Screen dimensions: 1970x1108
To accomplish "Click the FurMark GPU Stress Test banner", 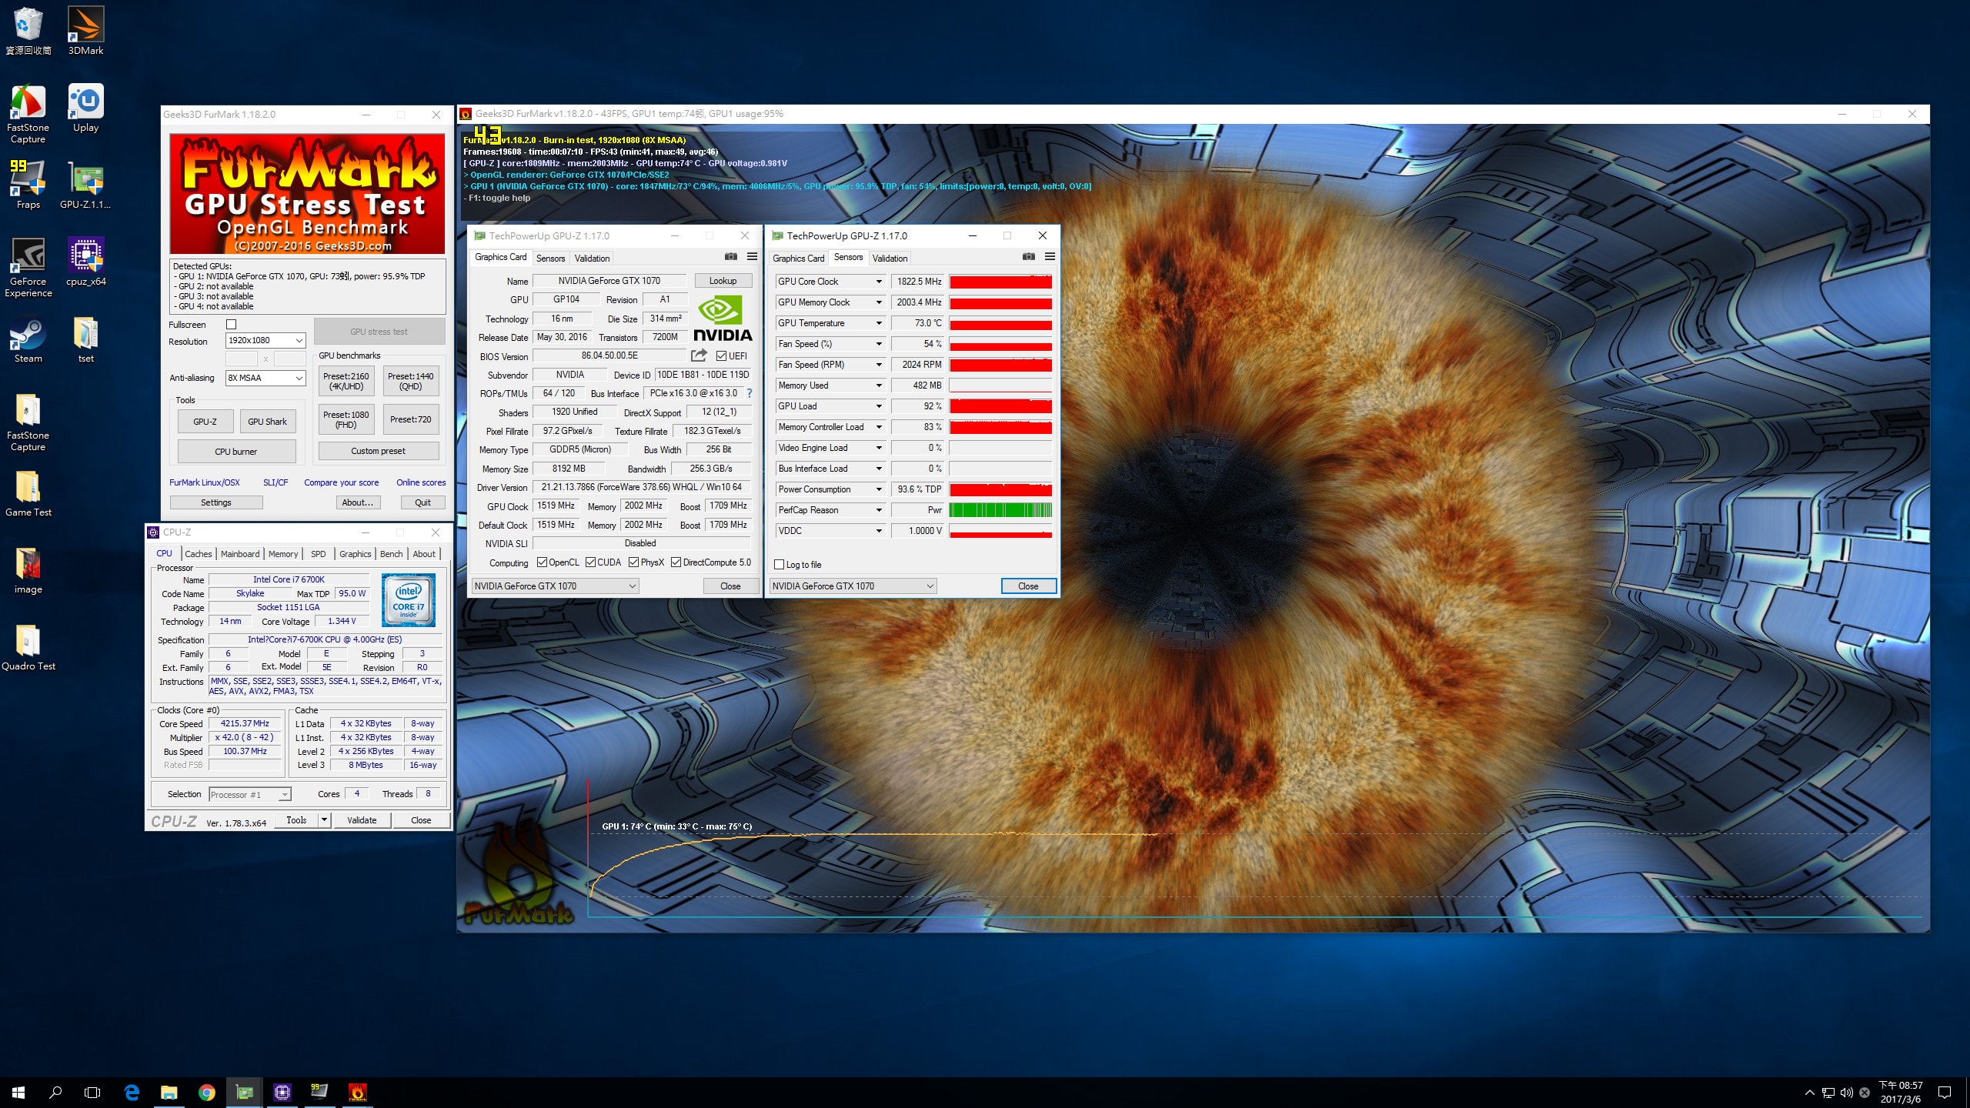I will pos(307,194).
